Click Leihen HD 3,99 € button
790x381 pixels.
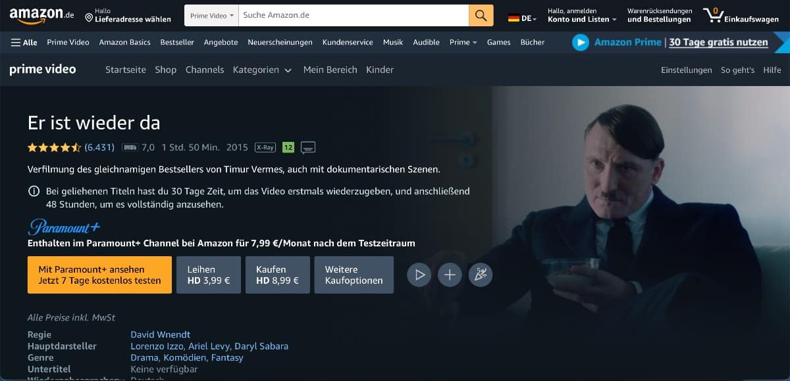click(x=209, y=275)
